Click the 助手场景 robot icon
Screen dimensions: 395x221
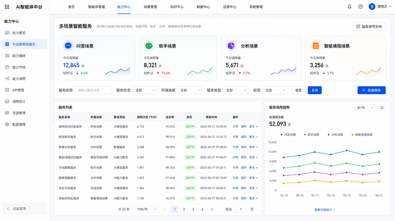149,46
